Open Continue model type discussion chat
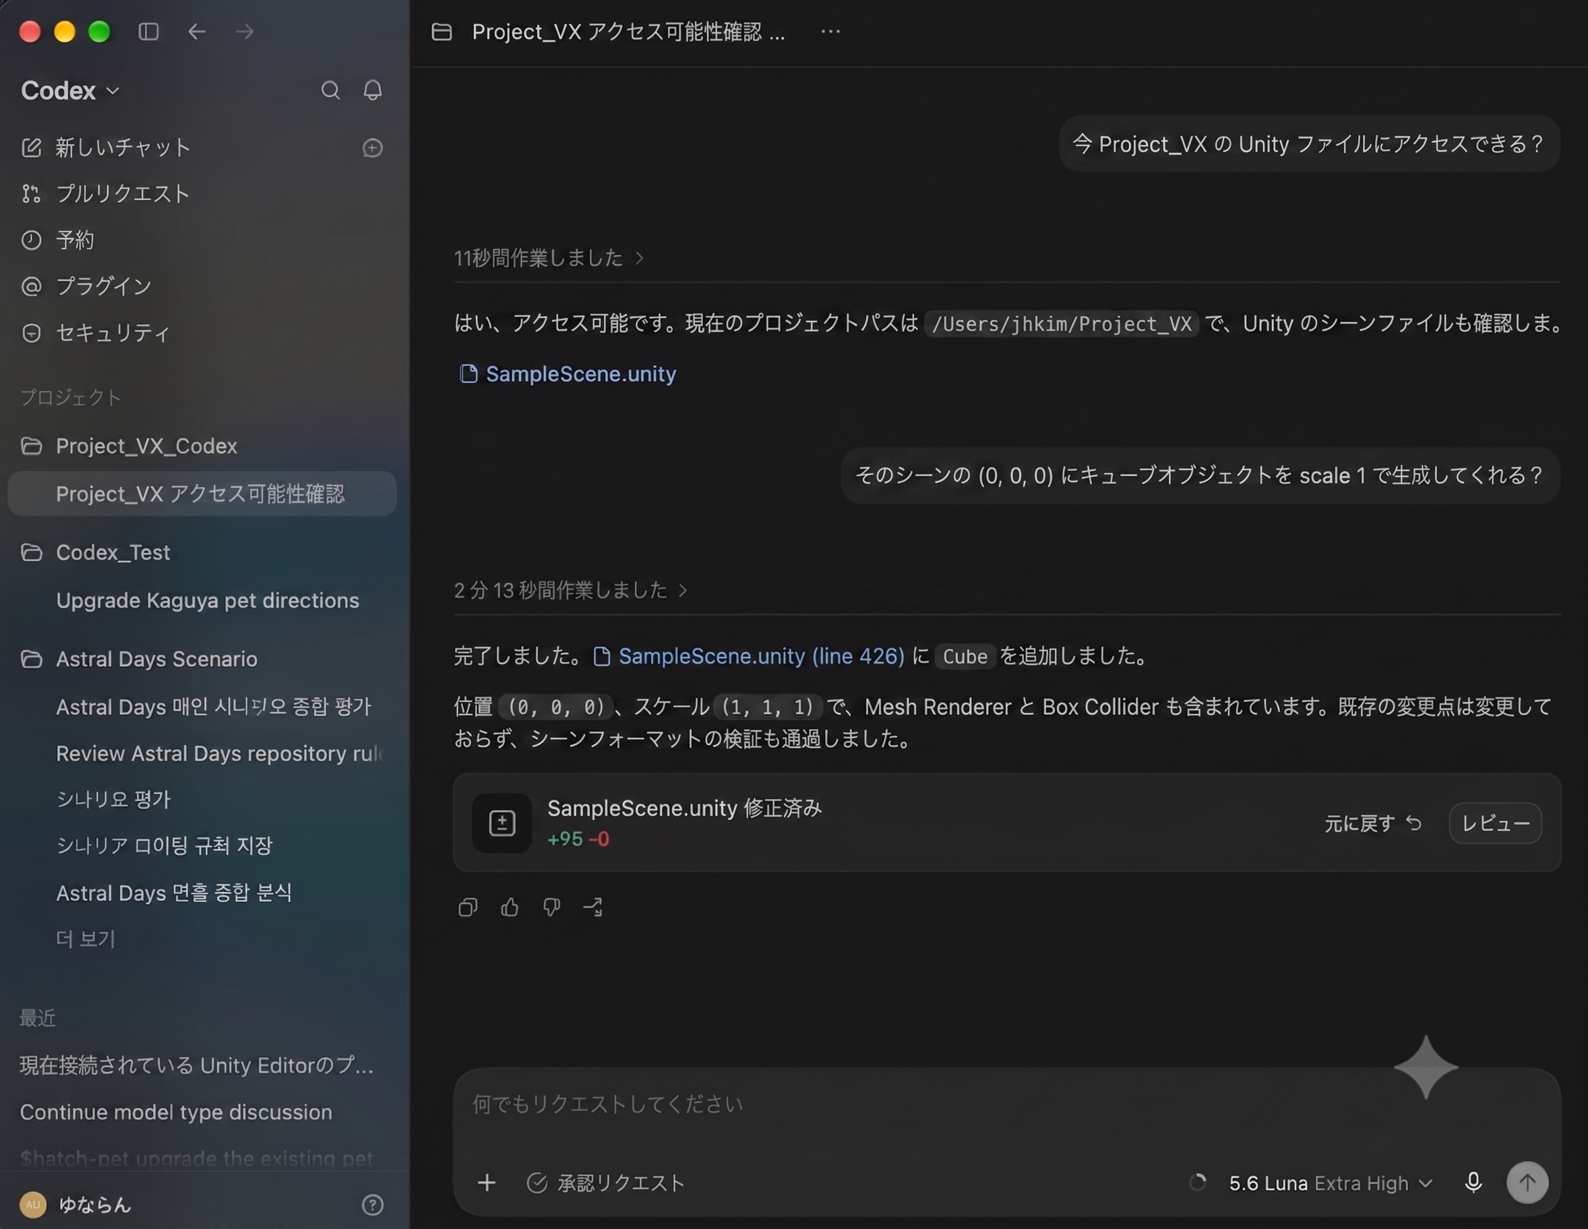1588x1229 pixels. point(176,1112)
